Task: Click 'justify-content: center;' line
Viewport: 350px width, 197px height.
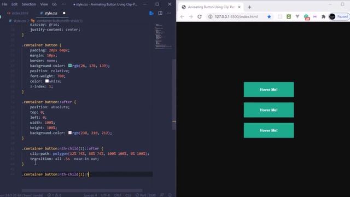Action: 55,30
